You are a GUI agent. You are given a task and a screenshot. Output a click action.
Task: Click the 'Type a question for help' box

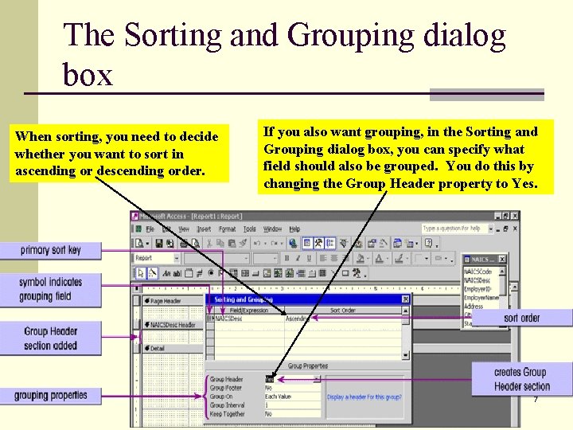[x=454, y=229]
